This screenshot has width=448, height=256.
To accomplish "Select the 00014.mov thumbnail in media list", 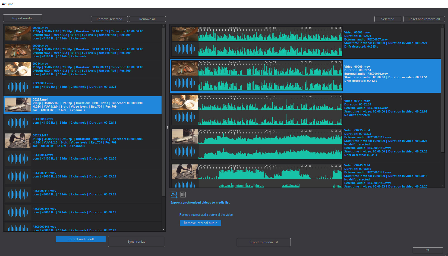I will point(18,69).
